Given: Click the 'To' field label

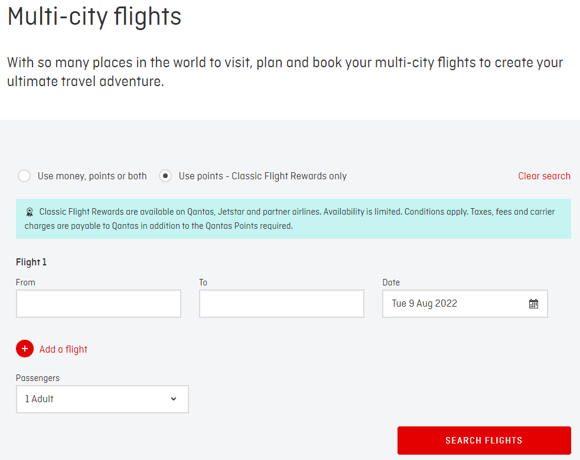Looking at the screenshot, I should (203, 282).
